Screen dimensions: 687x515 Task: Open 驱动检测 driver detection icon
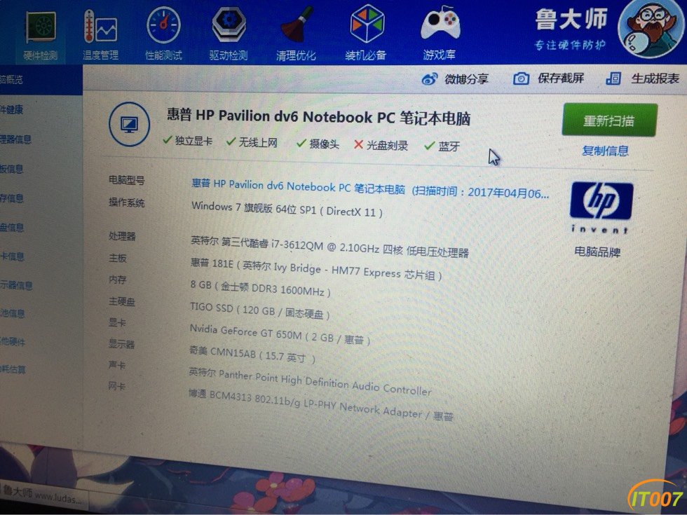point(229,25)
